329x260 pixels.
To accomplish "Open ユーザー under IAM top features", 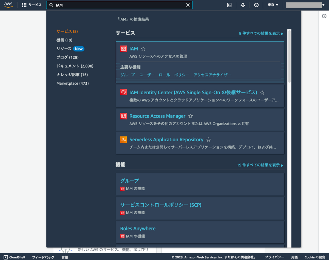I will pos(147,75).
